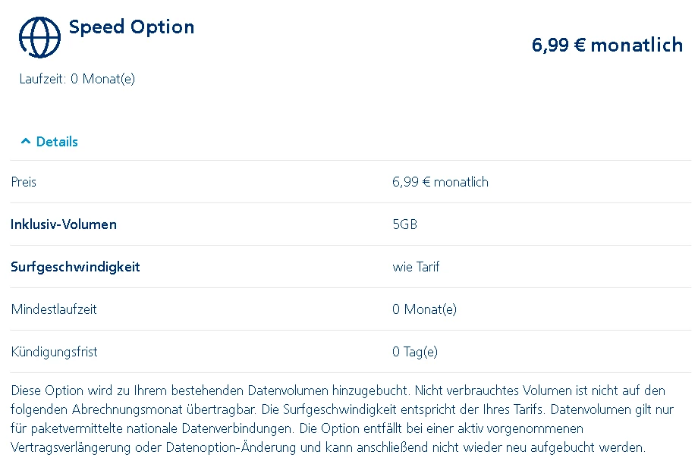Collapse the Details chevron arrow
The image size is (698, 461).
point(26,142)
